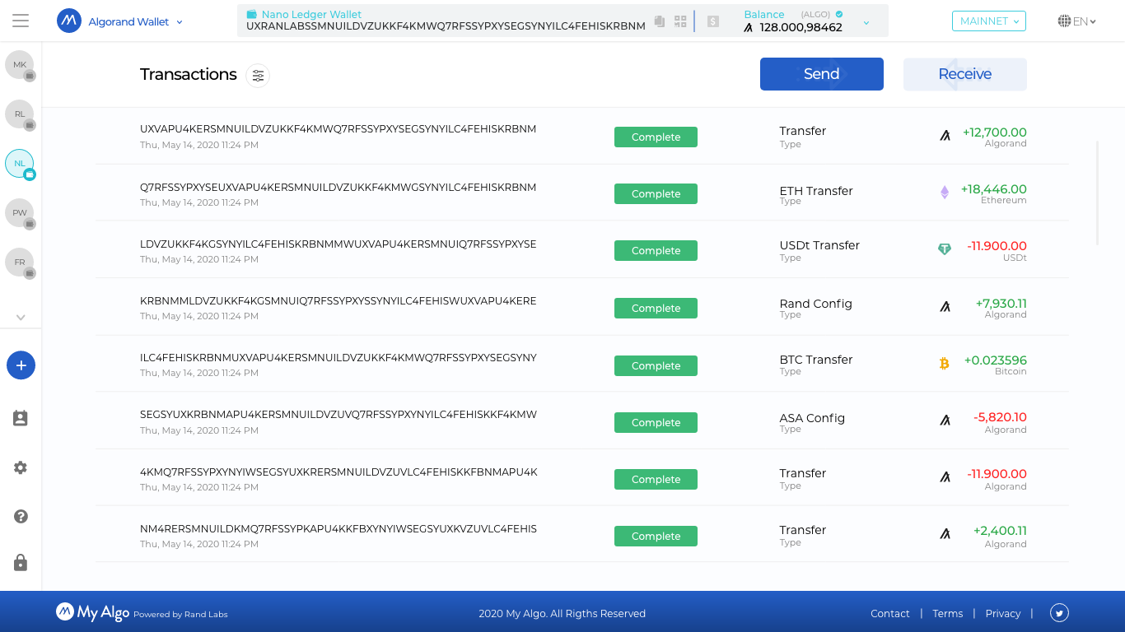Expand more wallets chevron in sidebar
The height and width of the screenshot is (632, 1125).
(x=21, y=317)
